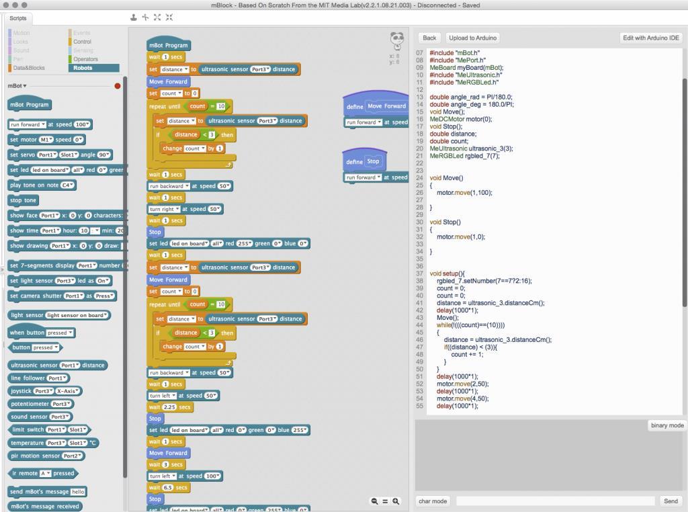
Task: Click the when button pressed block
Action: coord(41,333)
